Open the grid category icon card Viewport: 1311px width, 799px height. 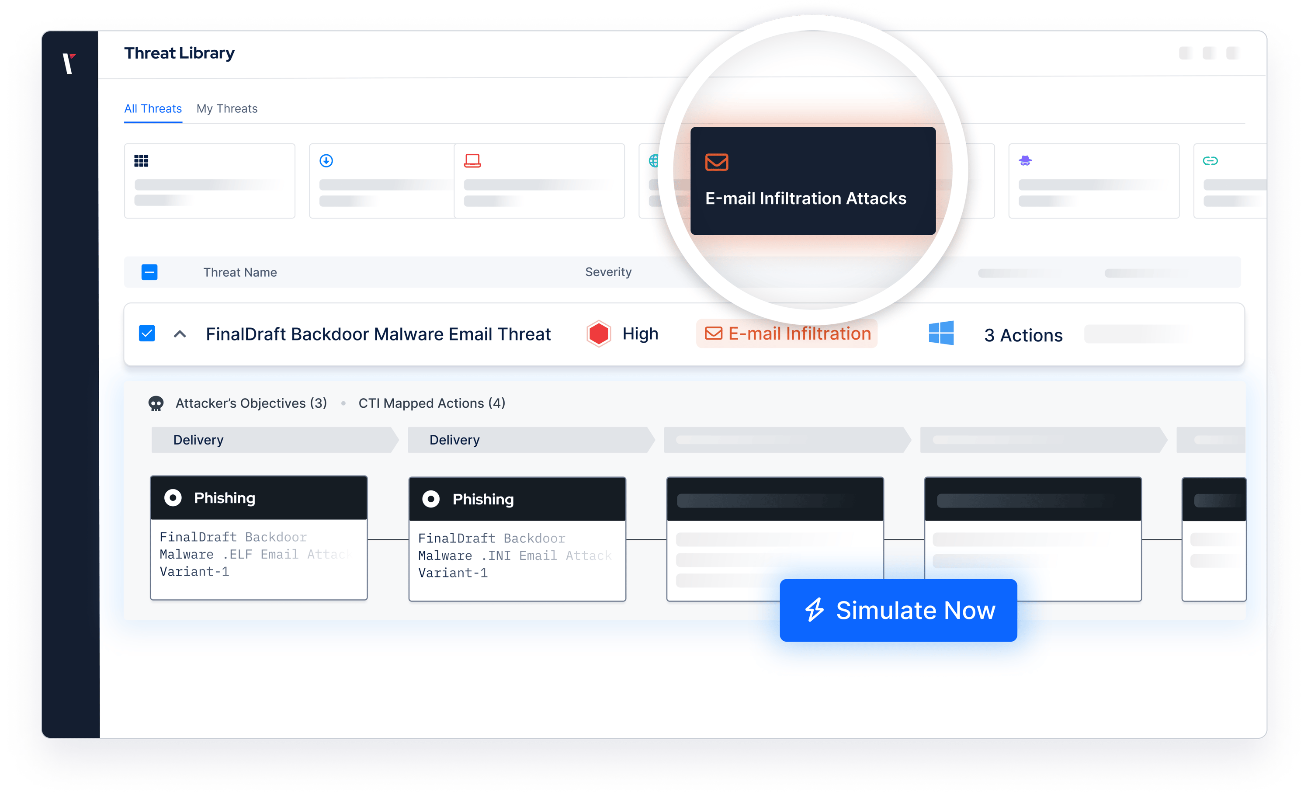click(x=141, y=160)
